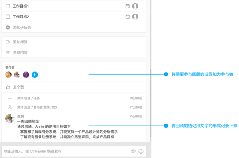Click timestamp 18分钟前
This screenshot has width=239, height=158.
click(136, 98)
